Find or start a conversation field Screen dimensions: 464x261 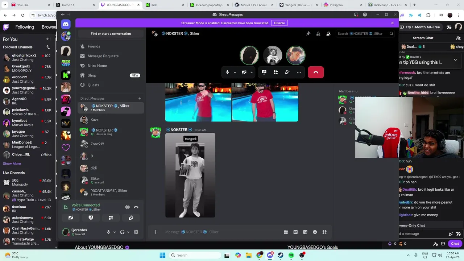[x=111, y=34]
